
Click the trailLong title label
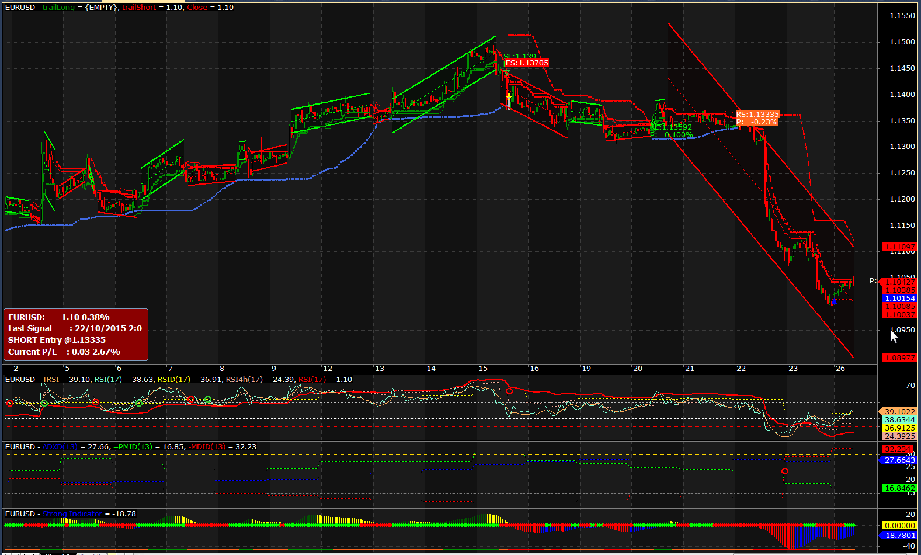[58, 8]
